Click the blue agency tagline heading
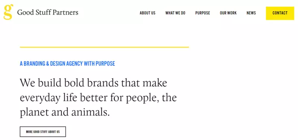This screenshot has height=140, width=298. tap(67, 63)
